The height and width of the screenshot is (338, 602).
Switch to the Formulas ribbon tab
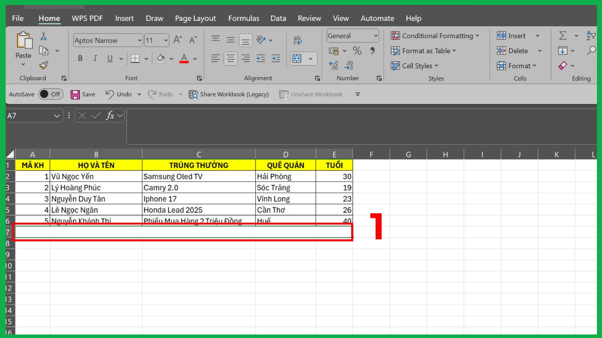(243, 18)
